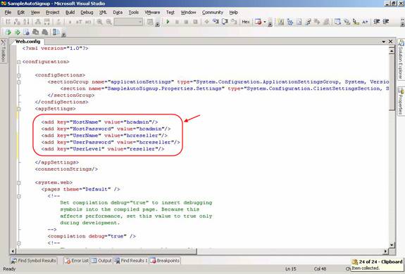Collapse the comment block under pages theme
Viewport: 405px width, 274px height.
click(18, 196)
